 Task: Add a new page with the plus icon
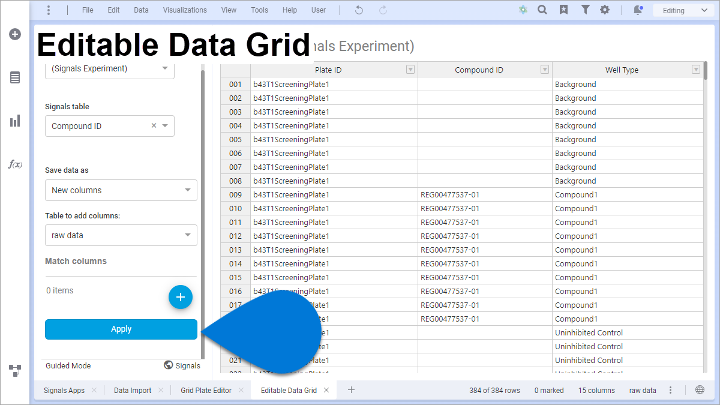pyautogui.click(x=352, y=390)
